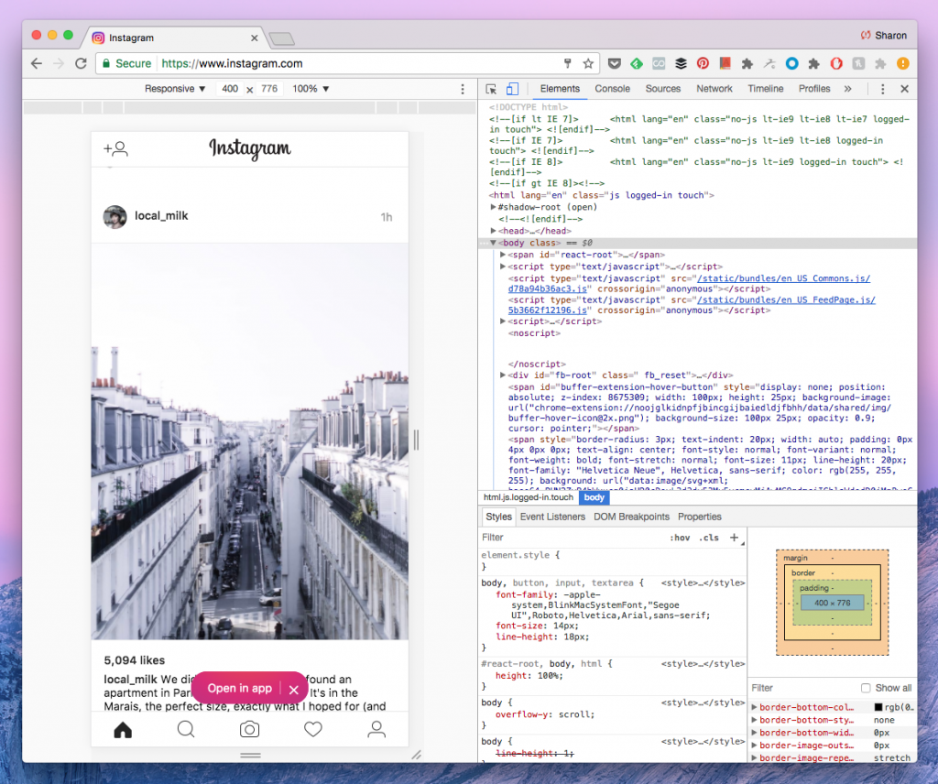
Task: Expand the head element node
Action: [x=494, y=231]
